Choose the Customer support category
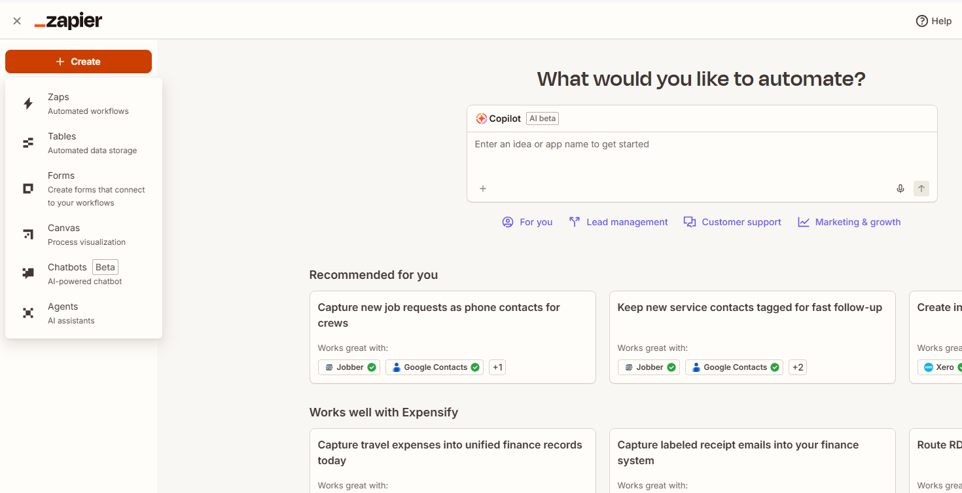Screen dimensions: 962x493 tap(732, 222)
